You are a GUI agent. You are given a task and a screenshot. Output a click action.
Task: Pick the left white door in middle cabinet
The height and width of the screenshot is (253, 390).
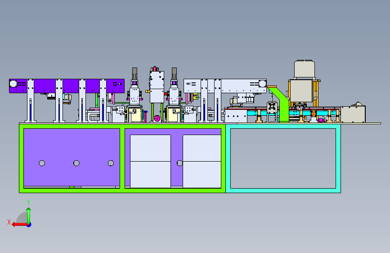[151, 161]
